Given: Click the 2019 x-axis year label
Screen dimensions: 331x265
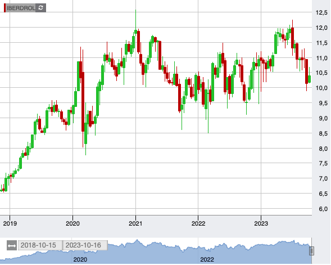Looking at the screenshot, I should 10,223.
